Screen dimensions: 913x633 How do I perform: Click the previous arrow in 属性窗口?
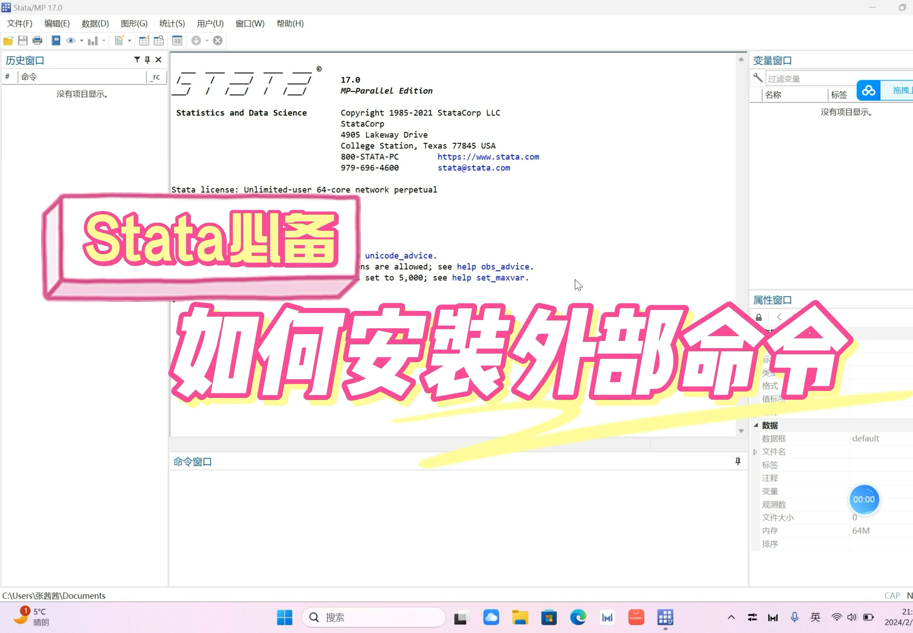pos(779,317)
